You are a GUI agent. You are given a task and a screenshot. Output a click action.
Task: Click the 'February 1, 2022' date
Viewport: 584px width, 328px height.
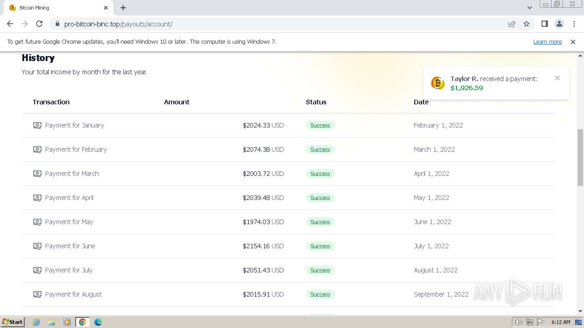[438, 125]
